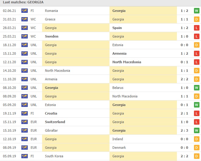Open Romania team link
This screenshot has height=161, width=201.
(x=51, y=11)
